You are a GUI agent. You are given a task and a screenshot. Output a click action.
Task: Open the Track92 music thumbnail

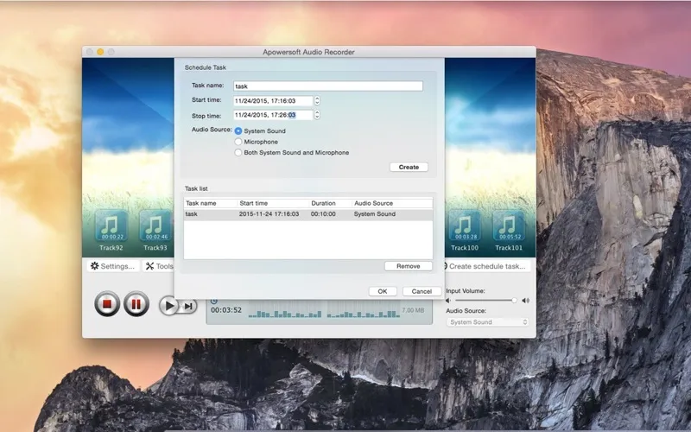pyautogui.click(x=111, y=226)
